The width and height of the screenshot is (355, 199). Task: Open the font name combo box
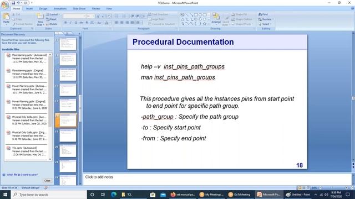[x=74, y=16]
